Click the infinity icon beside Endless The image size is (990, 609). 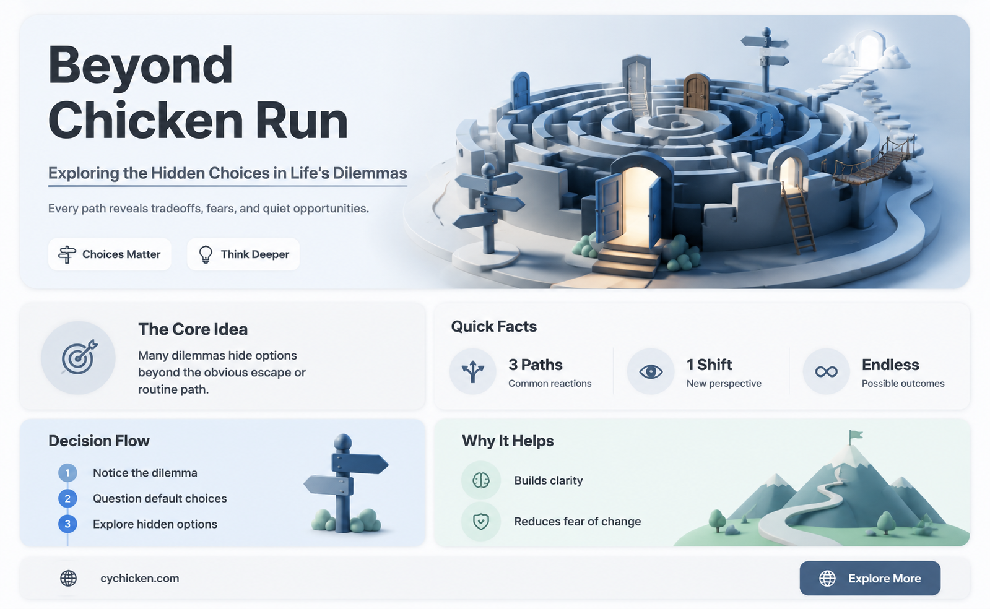pyautogui.click(x=827, y=371)
